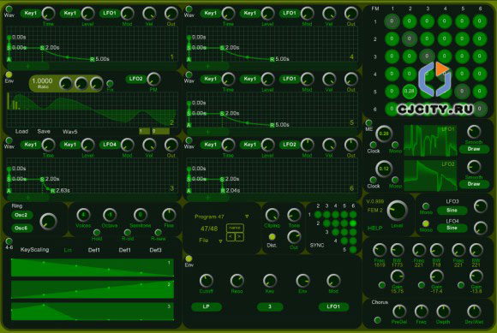
Task: Adjust the Octave knob
Action: coord(110,215)
